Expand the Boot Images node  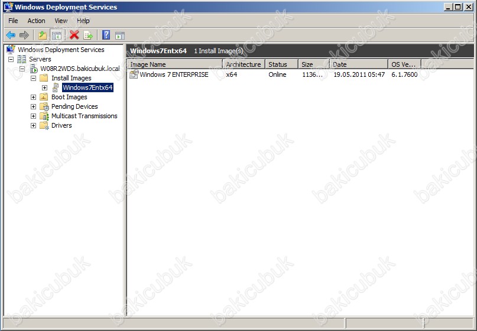click(x=34, y=97)
